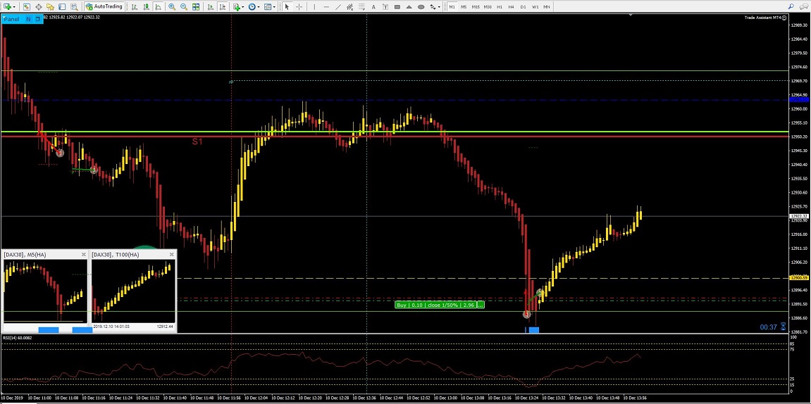The width and height of the screenshot is (811, 404).
Task: Zoom in on the chart
Action: pos(172,7)
